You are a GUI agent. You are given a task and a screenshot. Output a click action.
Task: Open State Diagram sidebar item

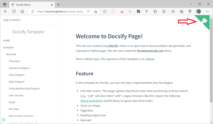click(x=17, y=82)
